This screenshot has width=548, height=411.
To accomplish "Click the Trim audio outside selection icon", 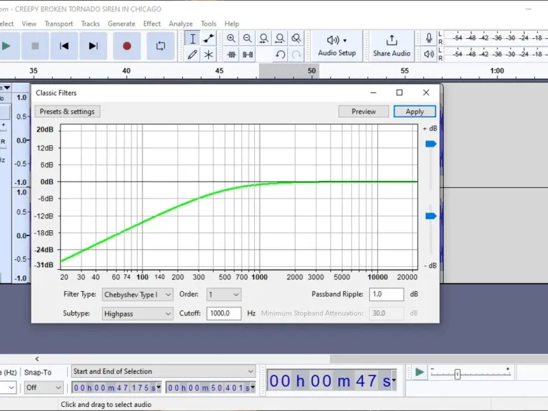I will coord(232,55).
